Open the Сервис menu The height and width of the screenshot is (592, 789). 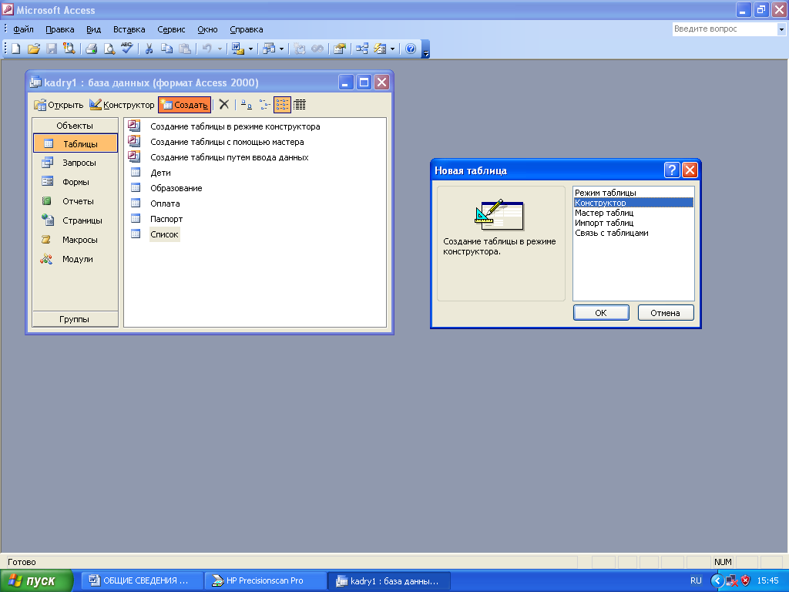coord(171,29)
